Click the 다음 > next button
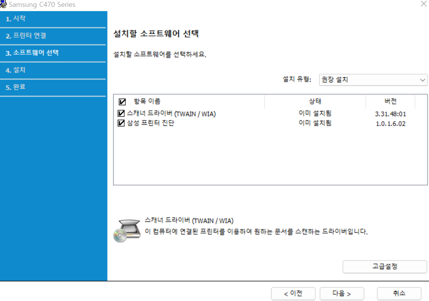The height and width of the screenshot is (301, 429). coord(342,294)
